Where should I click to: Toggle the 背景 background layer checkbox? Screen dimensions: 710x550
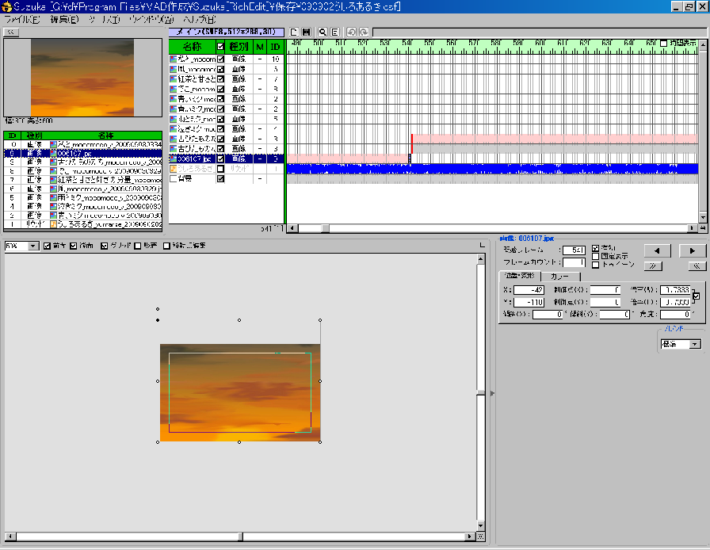click(x=220, y=178)
